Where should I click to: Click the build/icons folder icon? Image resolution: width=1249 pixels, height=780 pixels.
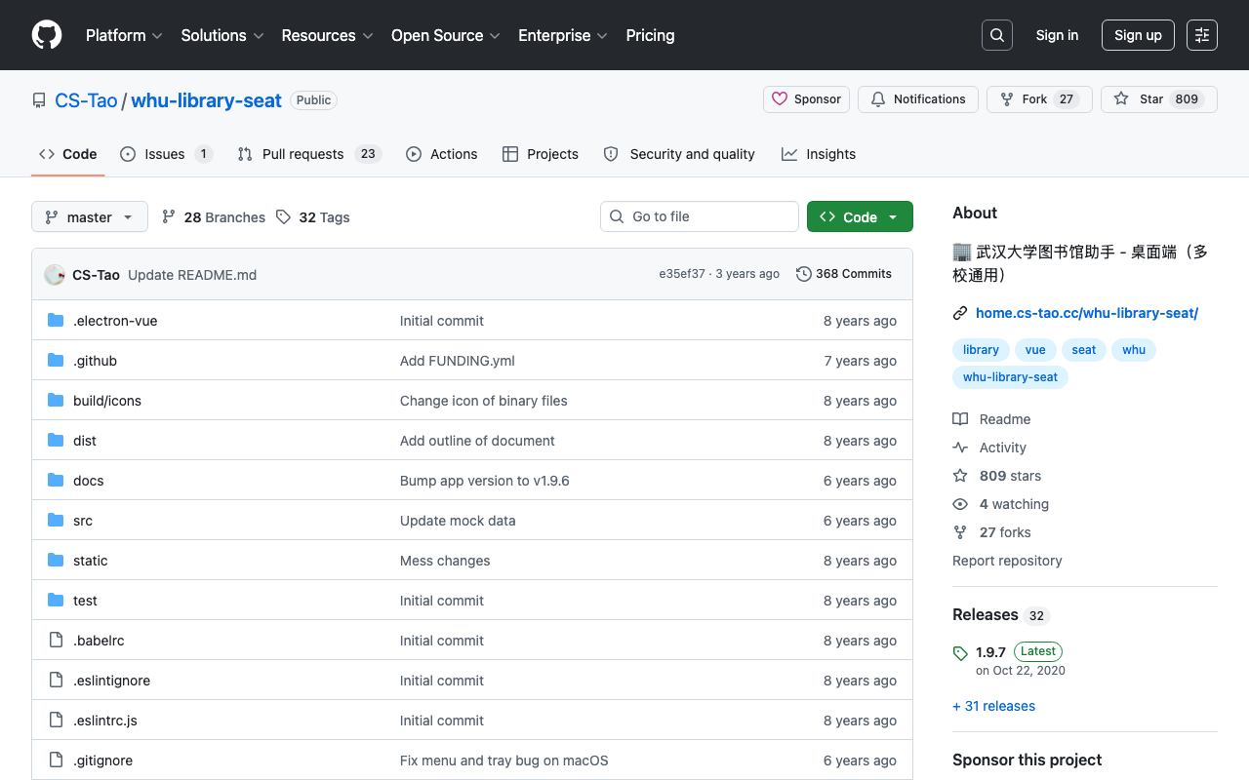coord(56,401)
